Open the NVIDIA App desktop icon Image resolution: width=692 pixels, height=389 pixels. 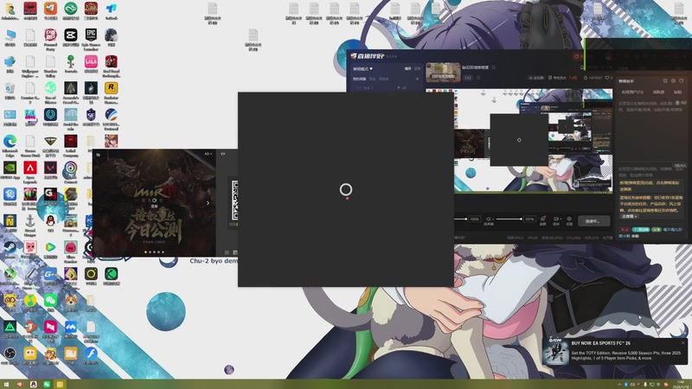[x=10, y=168]
